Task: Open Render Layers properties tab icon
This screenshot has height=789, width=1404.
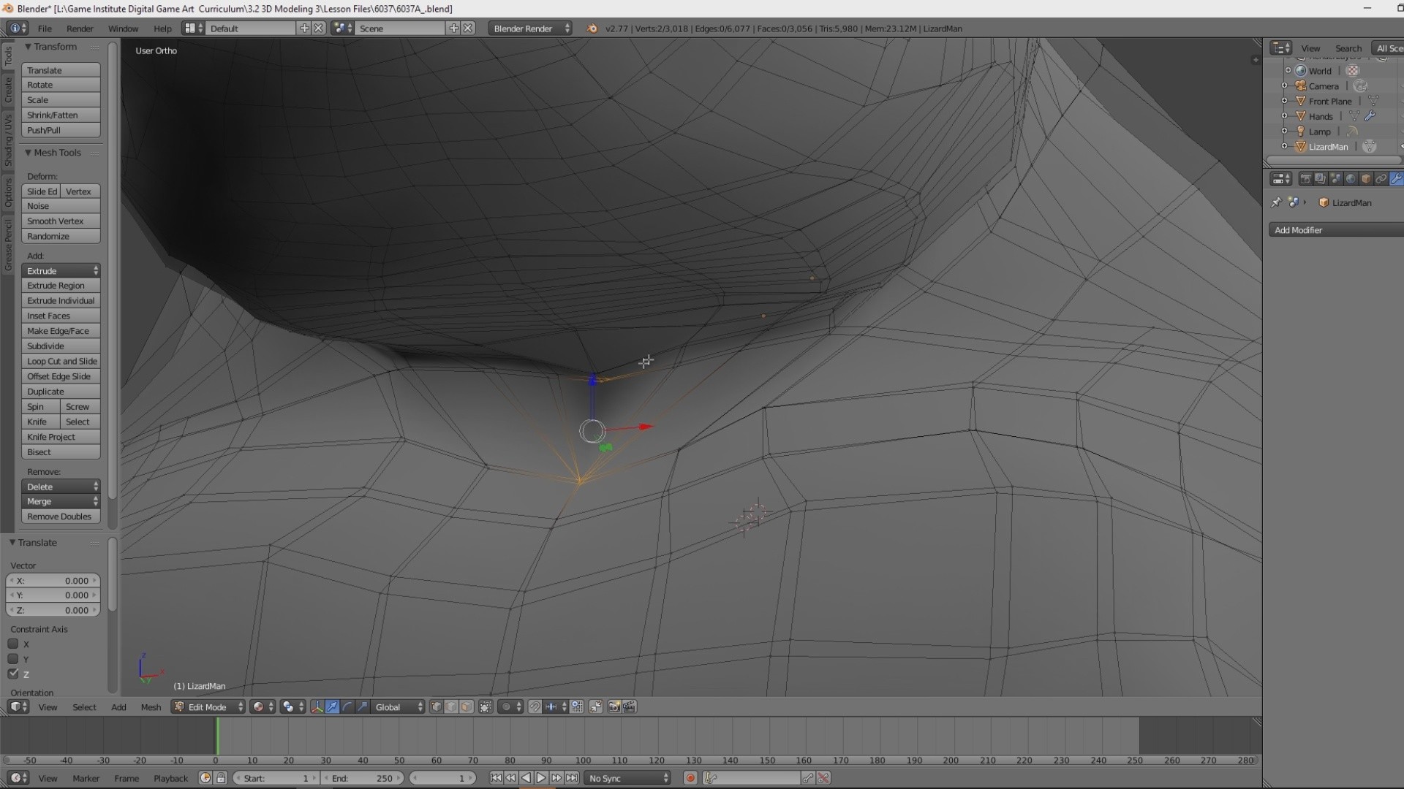Action: (x=1321, y=178)
